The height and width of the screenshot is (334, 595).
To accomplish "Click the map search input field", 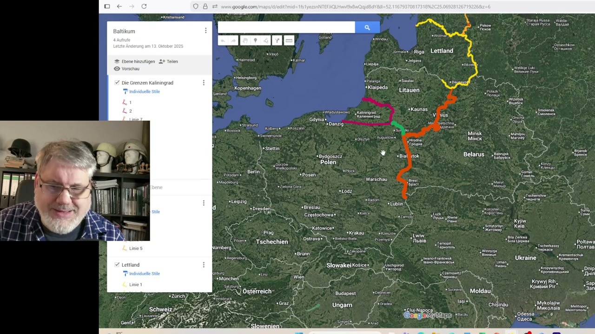I will click(286, 27).
